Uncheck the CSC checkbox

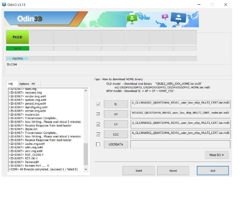click(x=98, y=134)
